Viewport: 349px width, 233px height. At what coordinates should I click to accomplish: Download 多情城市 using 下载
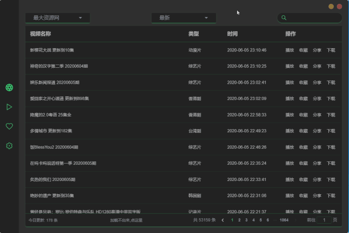pyautogui.click(x=331, y=131)
